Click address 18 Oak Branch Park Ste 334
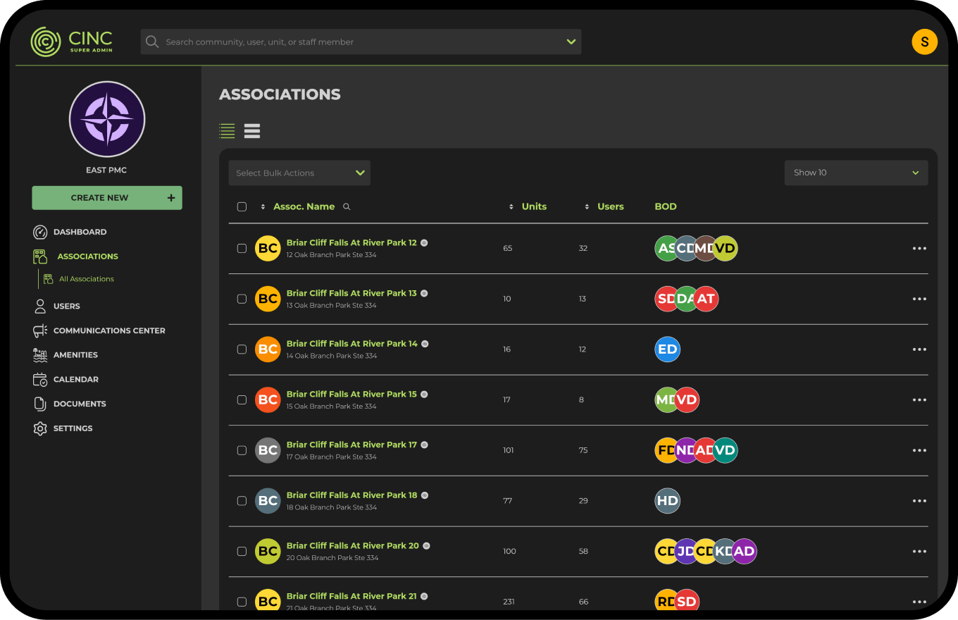This screenshot has height=620, width=958. click(332, 507)
